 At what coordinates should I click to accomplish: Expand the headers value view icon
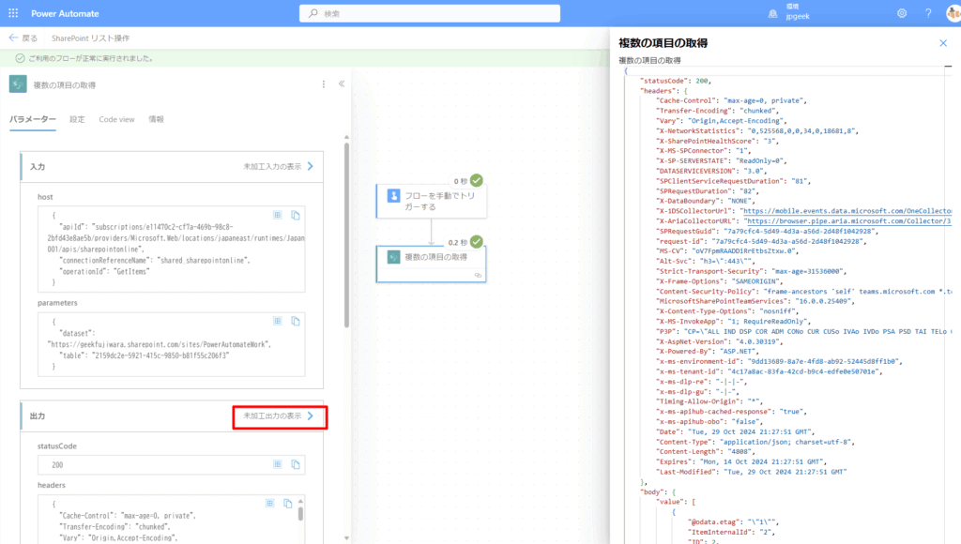click(x=269, y=503)
